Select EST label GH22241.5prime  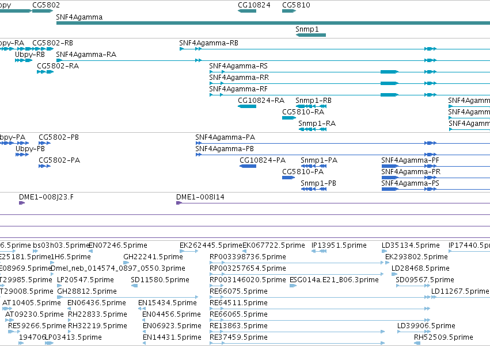pos(153,257)
